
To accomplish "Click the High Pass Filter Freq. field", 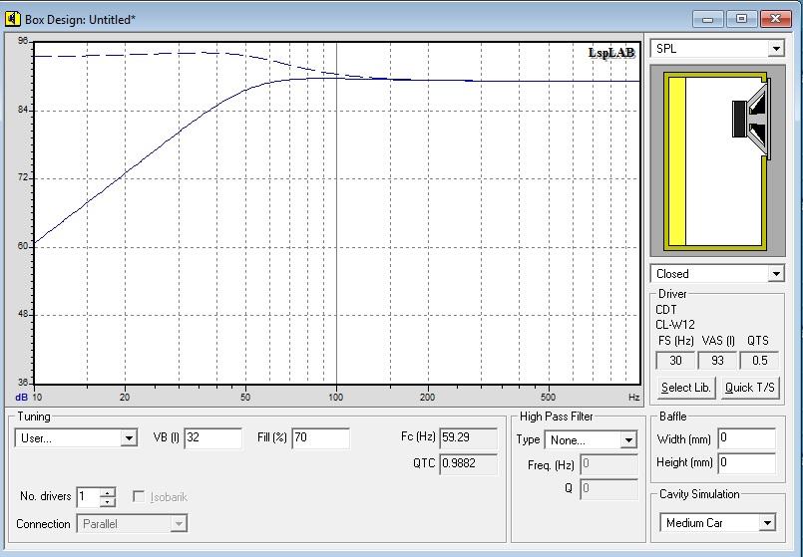I will (x=608, y=464).
